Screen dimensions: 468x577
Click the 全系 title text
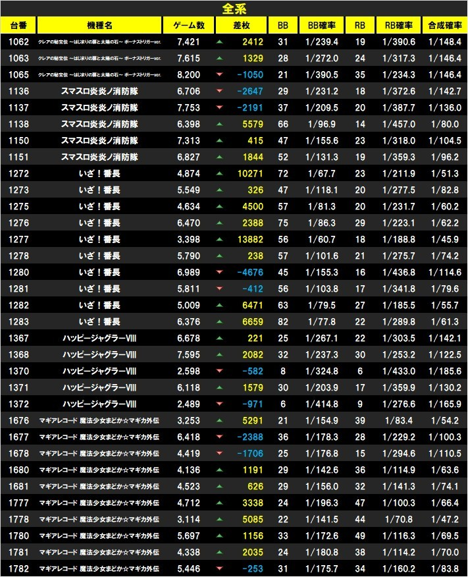tap(234, 9)
